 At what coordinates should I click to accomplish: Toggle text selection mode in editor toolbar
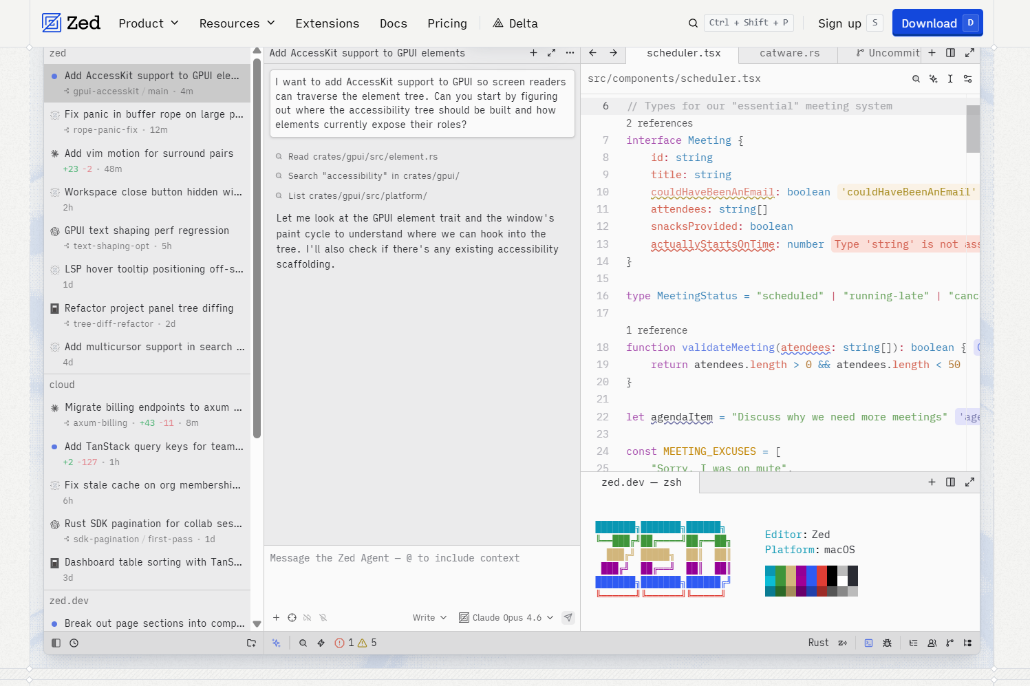pos(950,79)
